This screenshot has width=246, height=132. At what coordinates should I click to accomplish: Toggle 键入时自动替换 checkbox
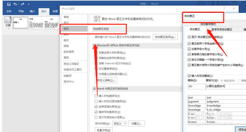[189, 76]
